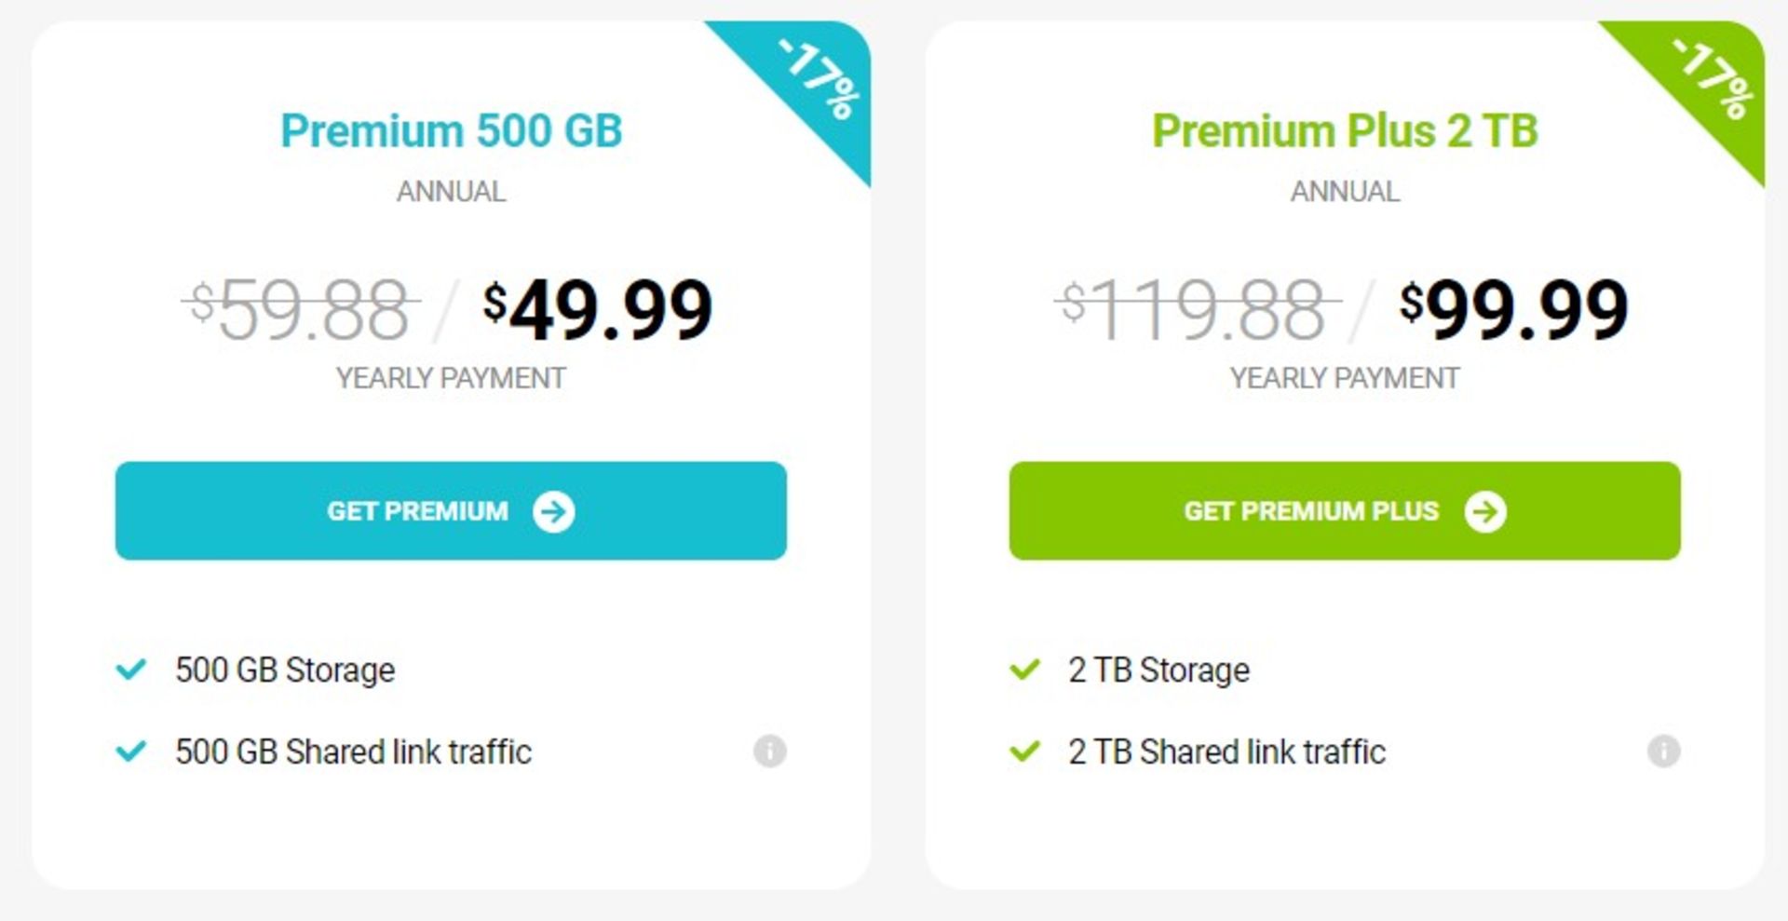Open info icon for 500 GB Shared link traffic
Viewport: 1788px width, 921px height.
pos(770,751)
